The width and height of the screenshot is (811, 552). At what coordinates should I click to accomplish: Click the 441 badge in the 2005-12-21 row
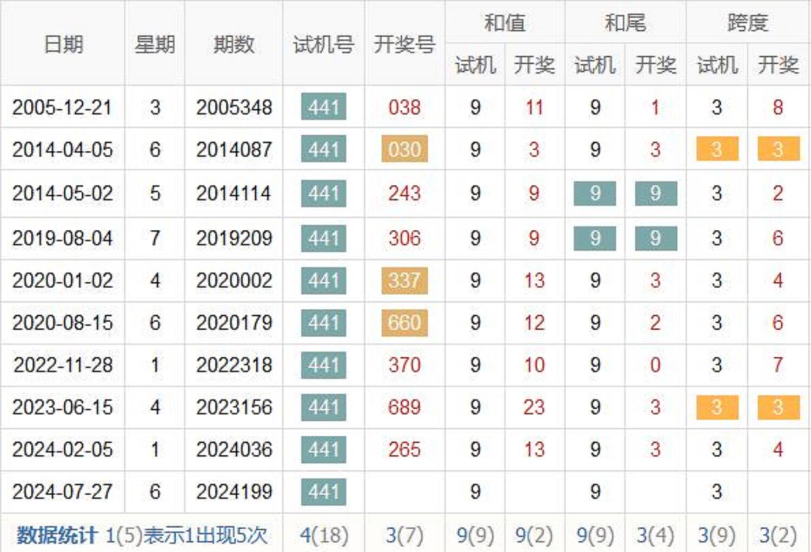point(323,107)
